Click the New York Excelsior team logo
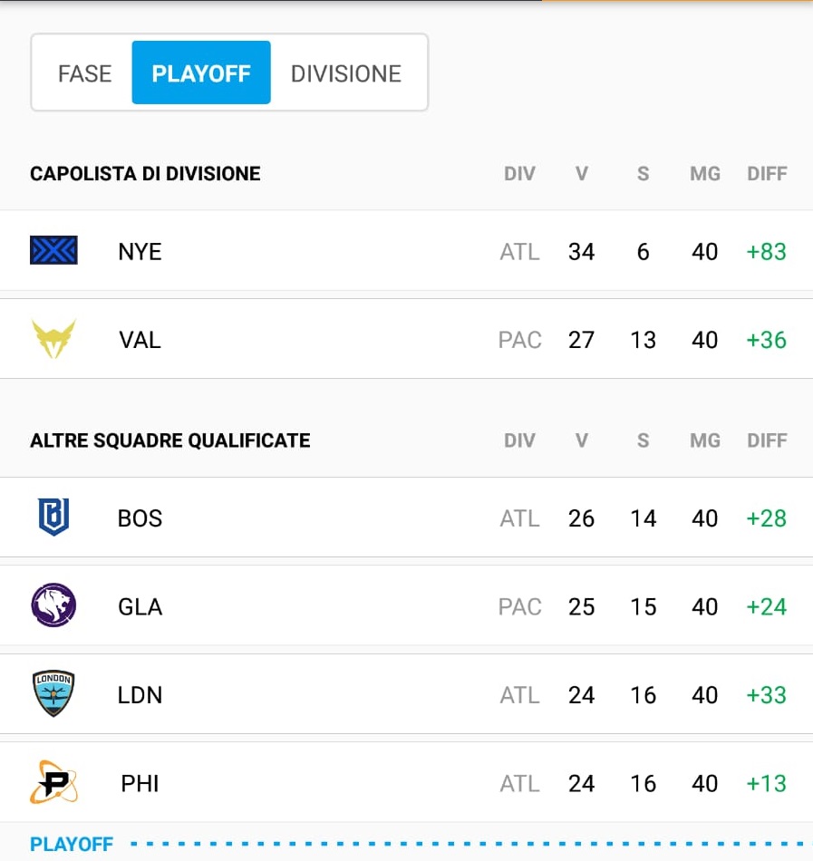This screenshot has height=861, width=813. click(53, 250)
